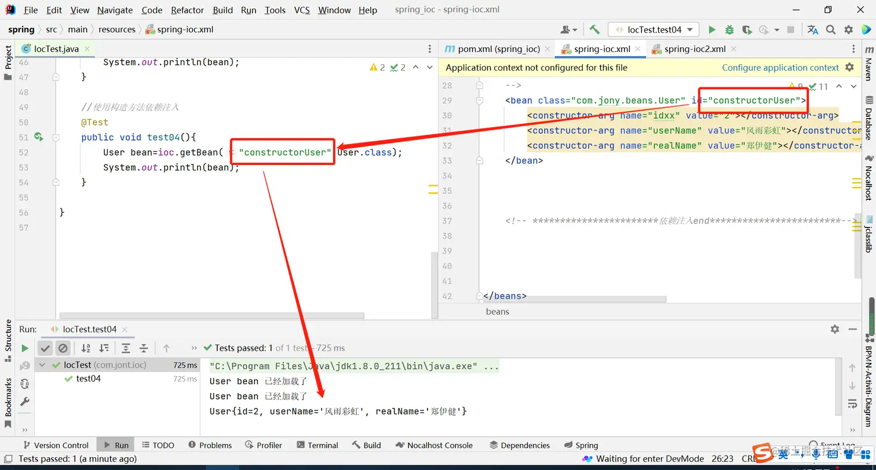
Task: Open the Dependencies tool window
Action: click(519, 445)
